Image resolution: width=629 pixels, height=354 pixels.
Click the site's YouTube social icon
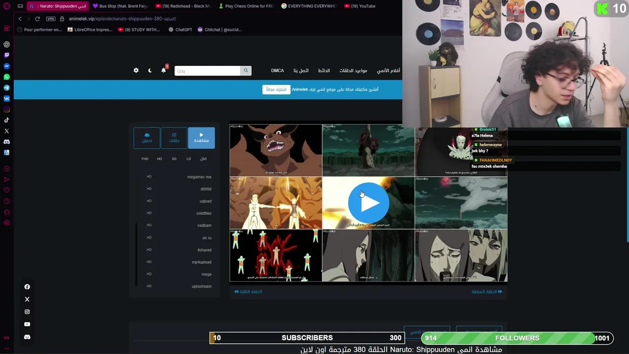point(27,324)
